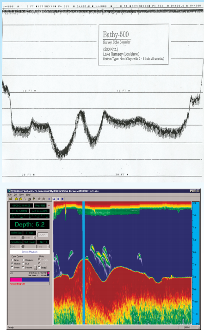The width and height of the screenshot is (204, 333).
Task: Click the AUTO Gain button
Action: tap(16, 233)
